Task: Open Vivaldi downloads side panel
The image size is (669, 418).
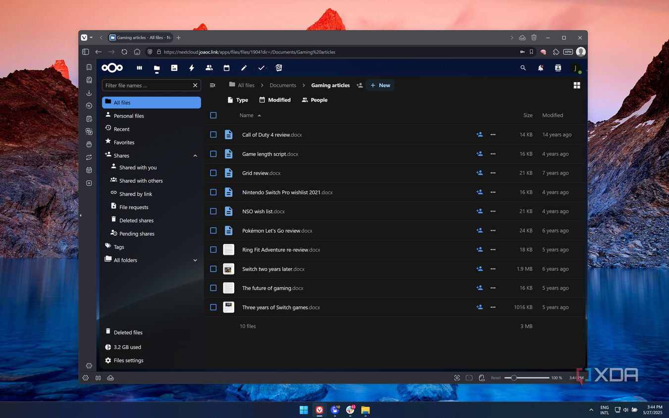Action: [x=89, y=93]
